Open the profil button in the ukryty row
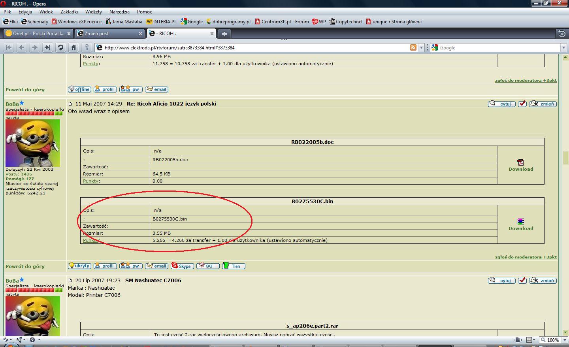 click(105, 266)
